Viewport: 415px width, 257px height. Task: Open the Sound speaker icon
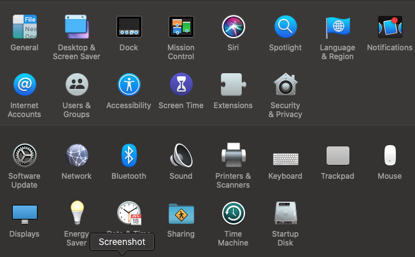[x=181, y=155]
